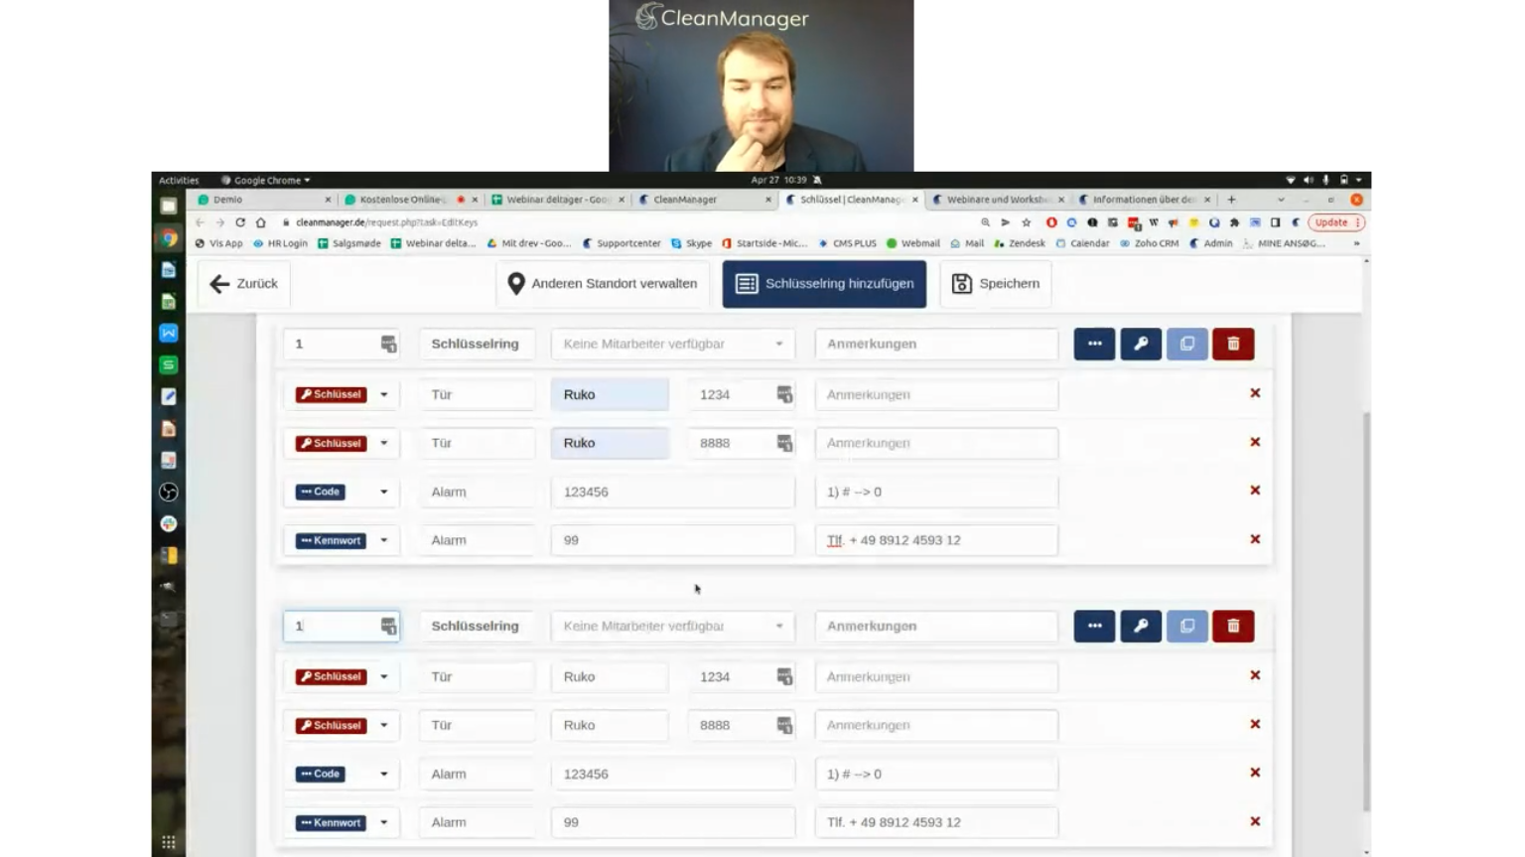Remove the Kennwort 99 row in the upper keyring
The image size is (1525, 857).
[1255, 539]
